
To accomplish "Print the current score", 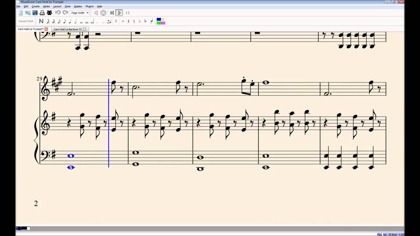I will pyautogui.click(x=42, y=13).
